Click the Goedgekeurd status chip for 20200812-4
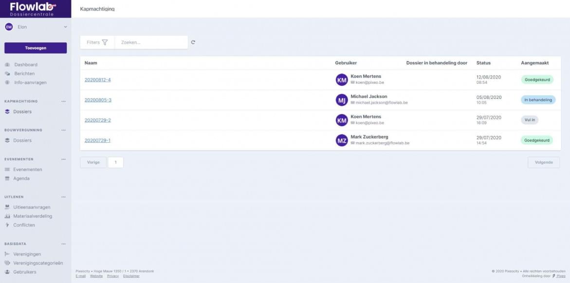 pos(537,79)
